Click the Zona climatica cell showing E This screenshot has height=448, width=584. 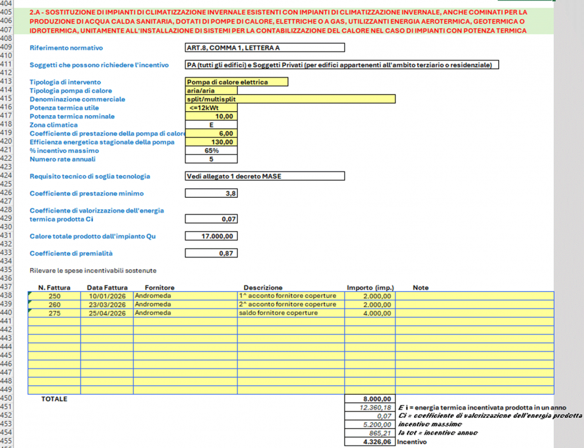[211, 125]
